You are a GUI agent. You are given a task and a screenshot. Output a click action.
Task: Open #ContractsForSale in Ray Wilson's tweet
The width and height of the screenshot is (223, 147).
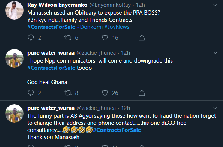(x=51, y=27)
